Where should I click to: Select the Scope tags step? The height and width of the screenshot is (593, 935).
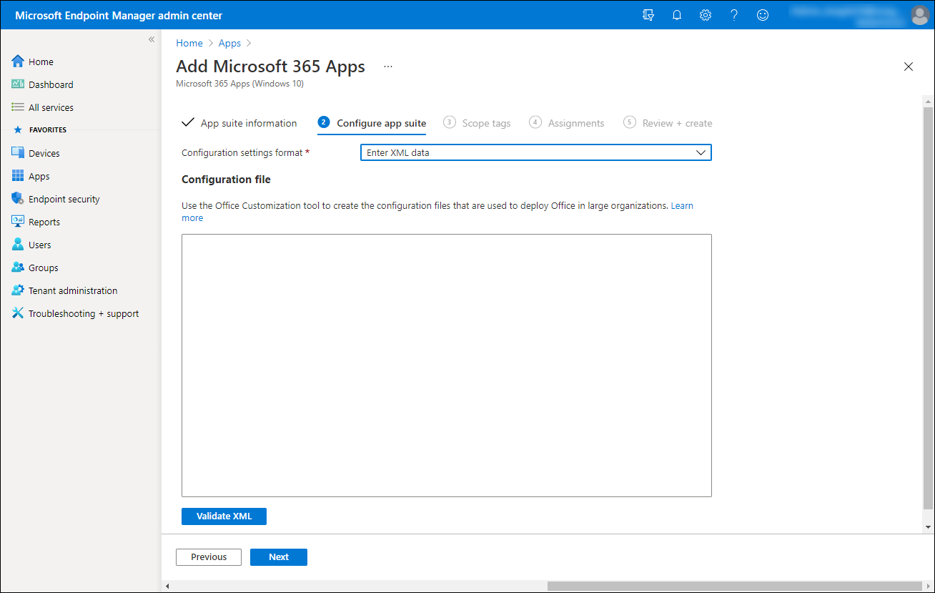477,123
